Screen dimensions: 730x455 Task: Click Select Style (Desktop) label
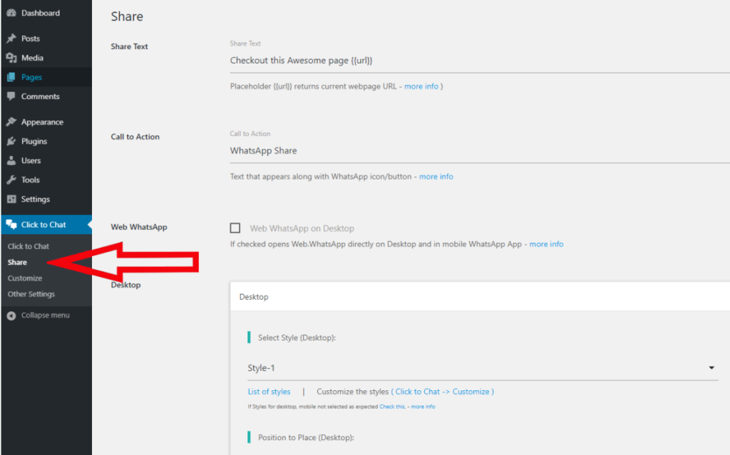pos(297,338)
